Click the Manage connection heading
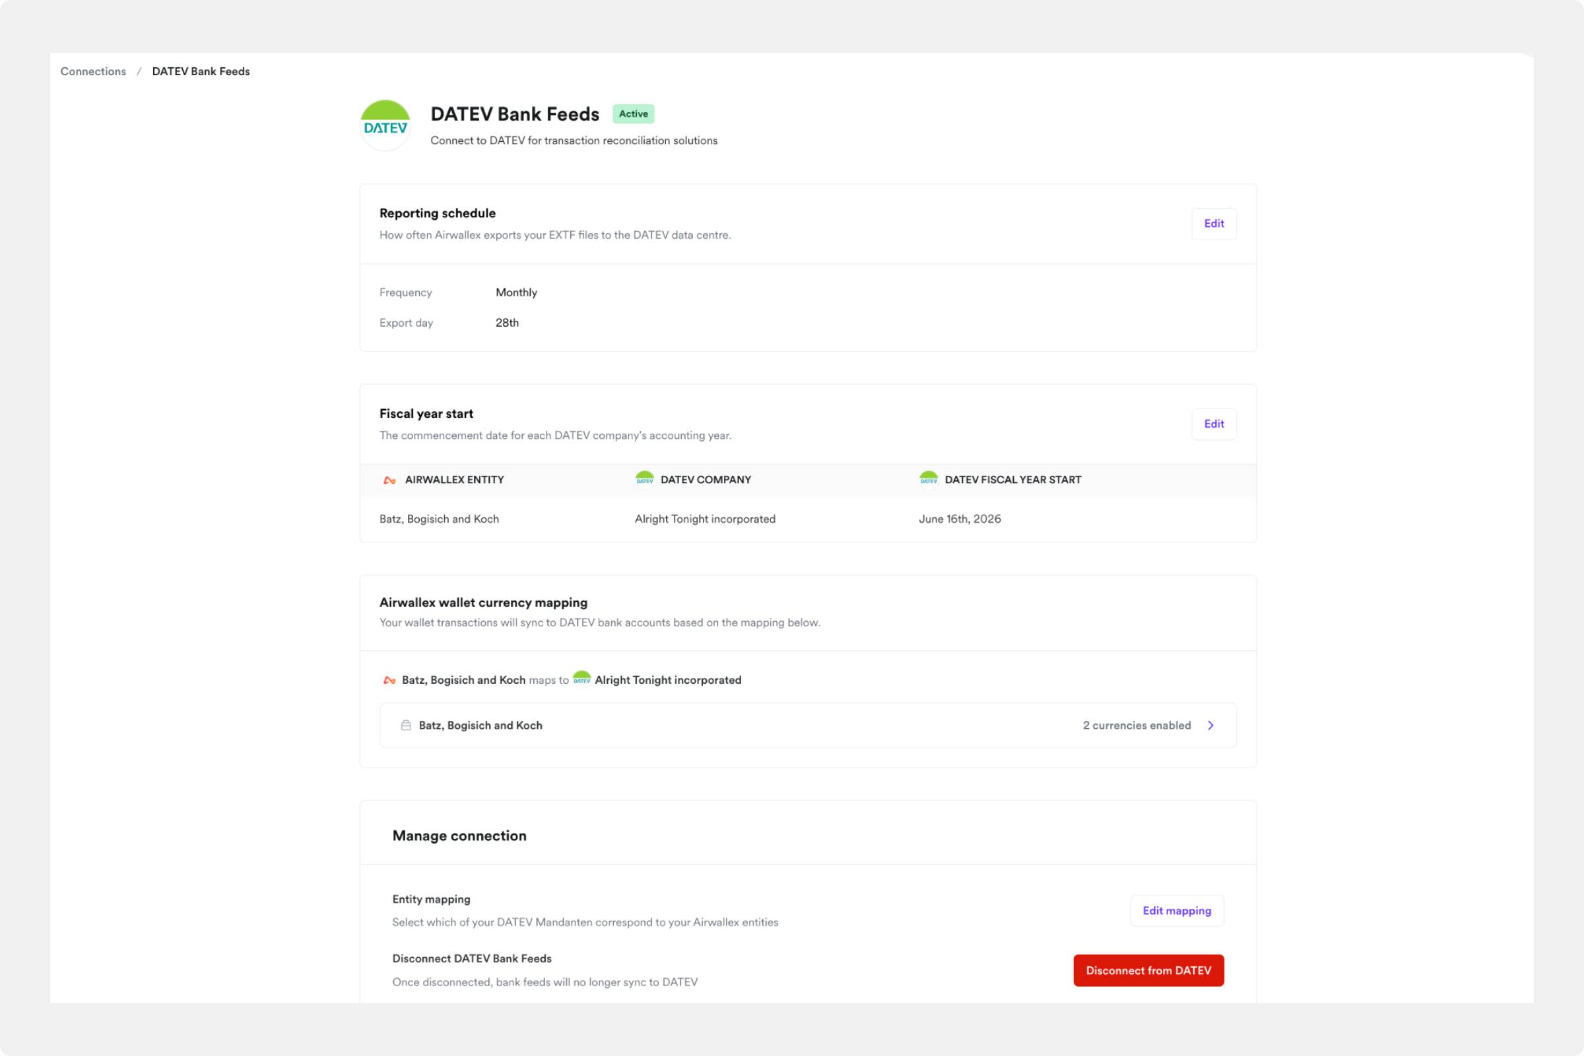Image resolution: width=1584 pixels, height=1056 pixels. pyautogui.click(x=459, y=836)
